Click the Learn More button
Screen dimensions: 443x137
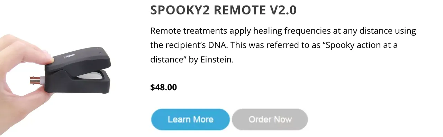point(190,119)
